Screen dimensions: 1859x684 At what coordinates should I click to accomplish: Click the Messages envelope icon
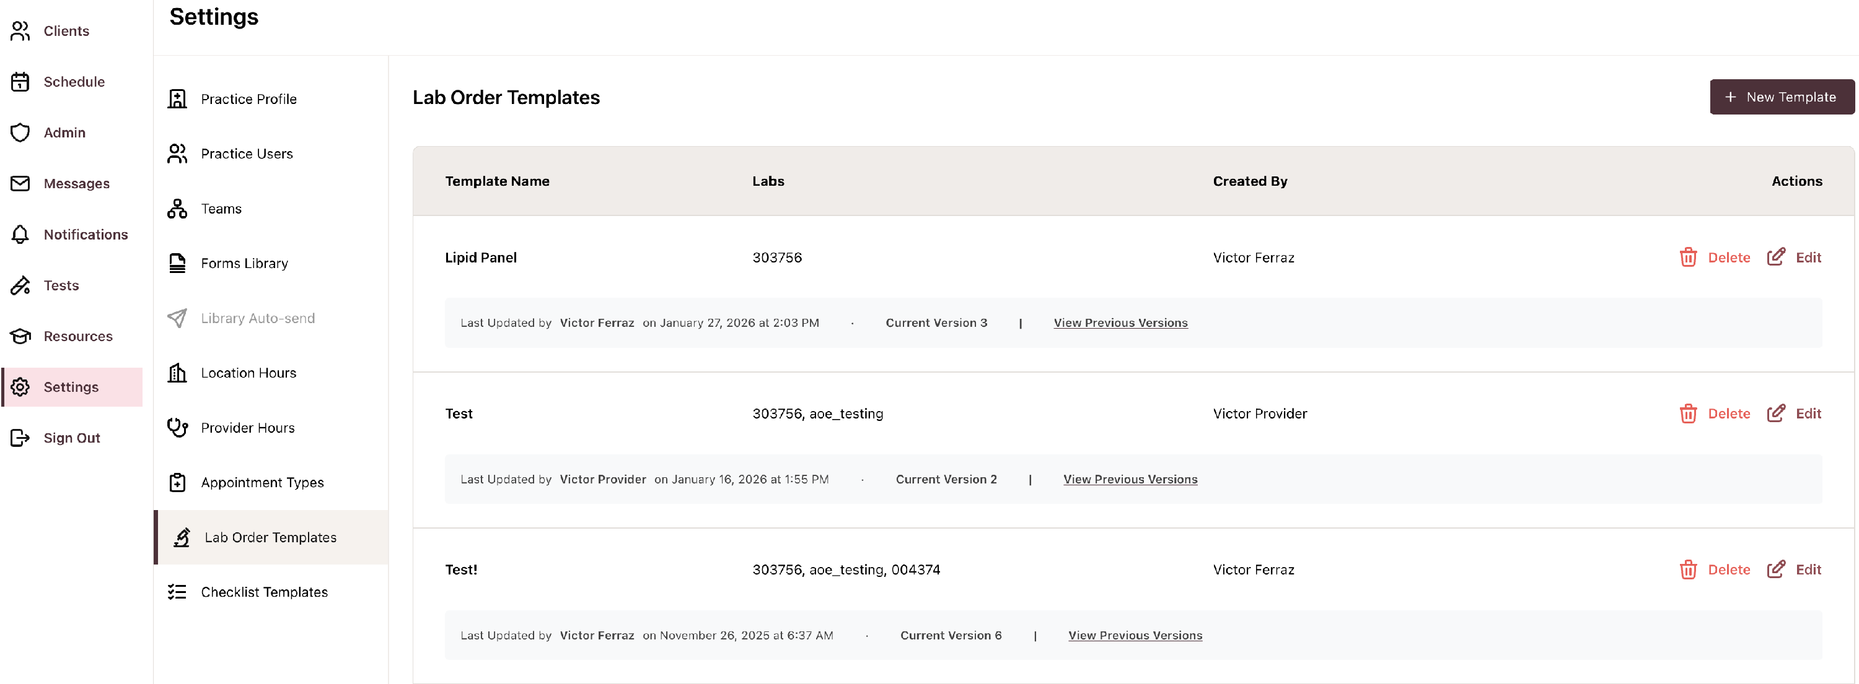tap(20, 184)
